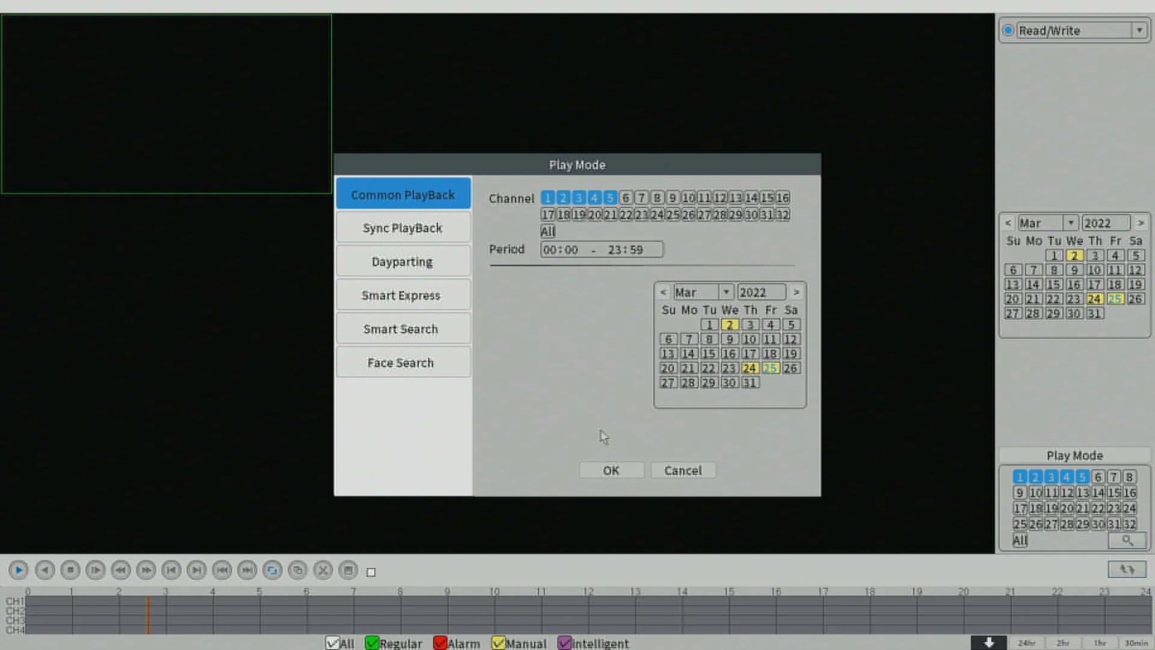Viewport: 1155px width, 650px height.
Task: Toggle the blue repeat loop icon
Action: (x=272, y=570)
